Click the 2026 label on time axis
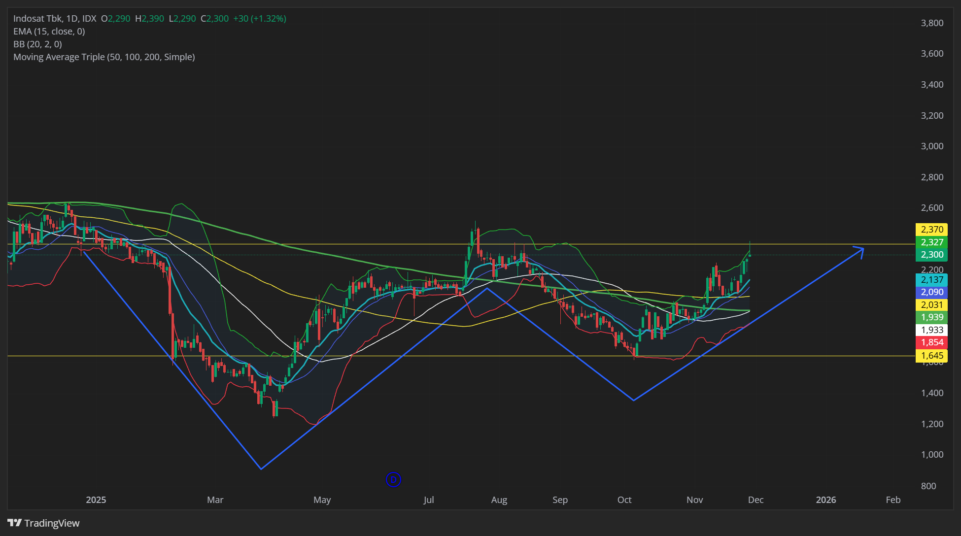The height and width of the screenshot is (536, 961). (x=825, y=500)
